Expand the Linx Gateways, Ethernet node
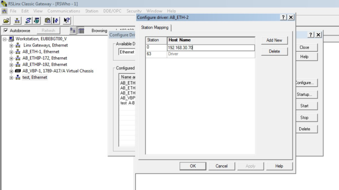Viewport: 339px width, 190px height. pos(11,46)
